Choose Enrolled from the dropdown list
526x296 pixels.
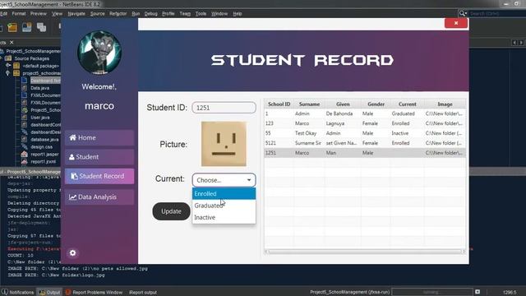coord(224,194)
